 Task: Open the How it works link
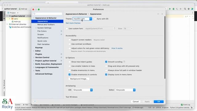click(117, 48)
